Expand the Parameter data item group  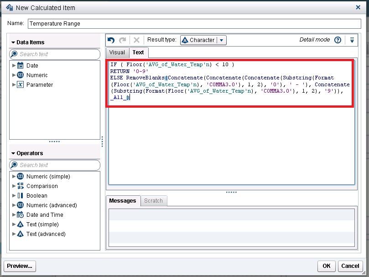[14, 85]
